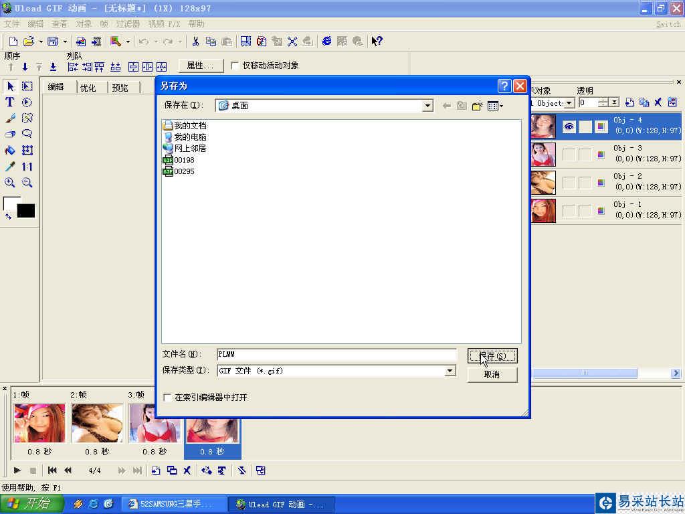Toggle visibility box for Obj - 1
Viewport: 685px width, 514px height.
pyautogui.click(x=569, y=211)
